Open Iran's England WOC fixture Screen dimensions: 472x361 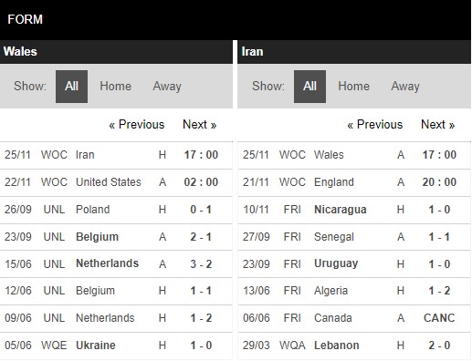[354, 182]
